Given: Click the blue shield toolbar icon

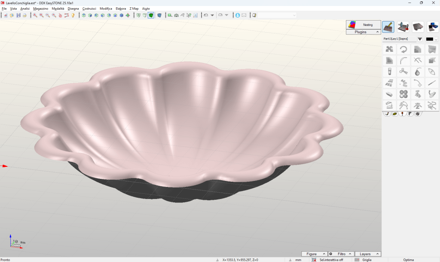Looking at the screenshot, I should [x=159, y=15].
